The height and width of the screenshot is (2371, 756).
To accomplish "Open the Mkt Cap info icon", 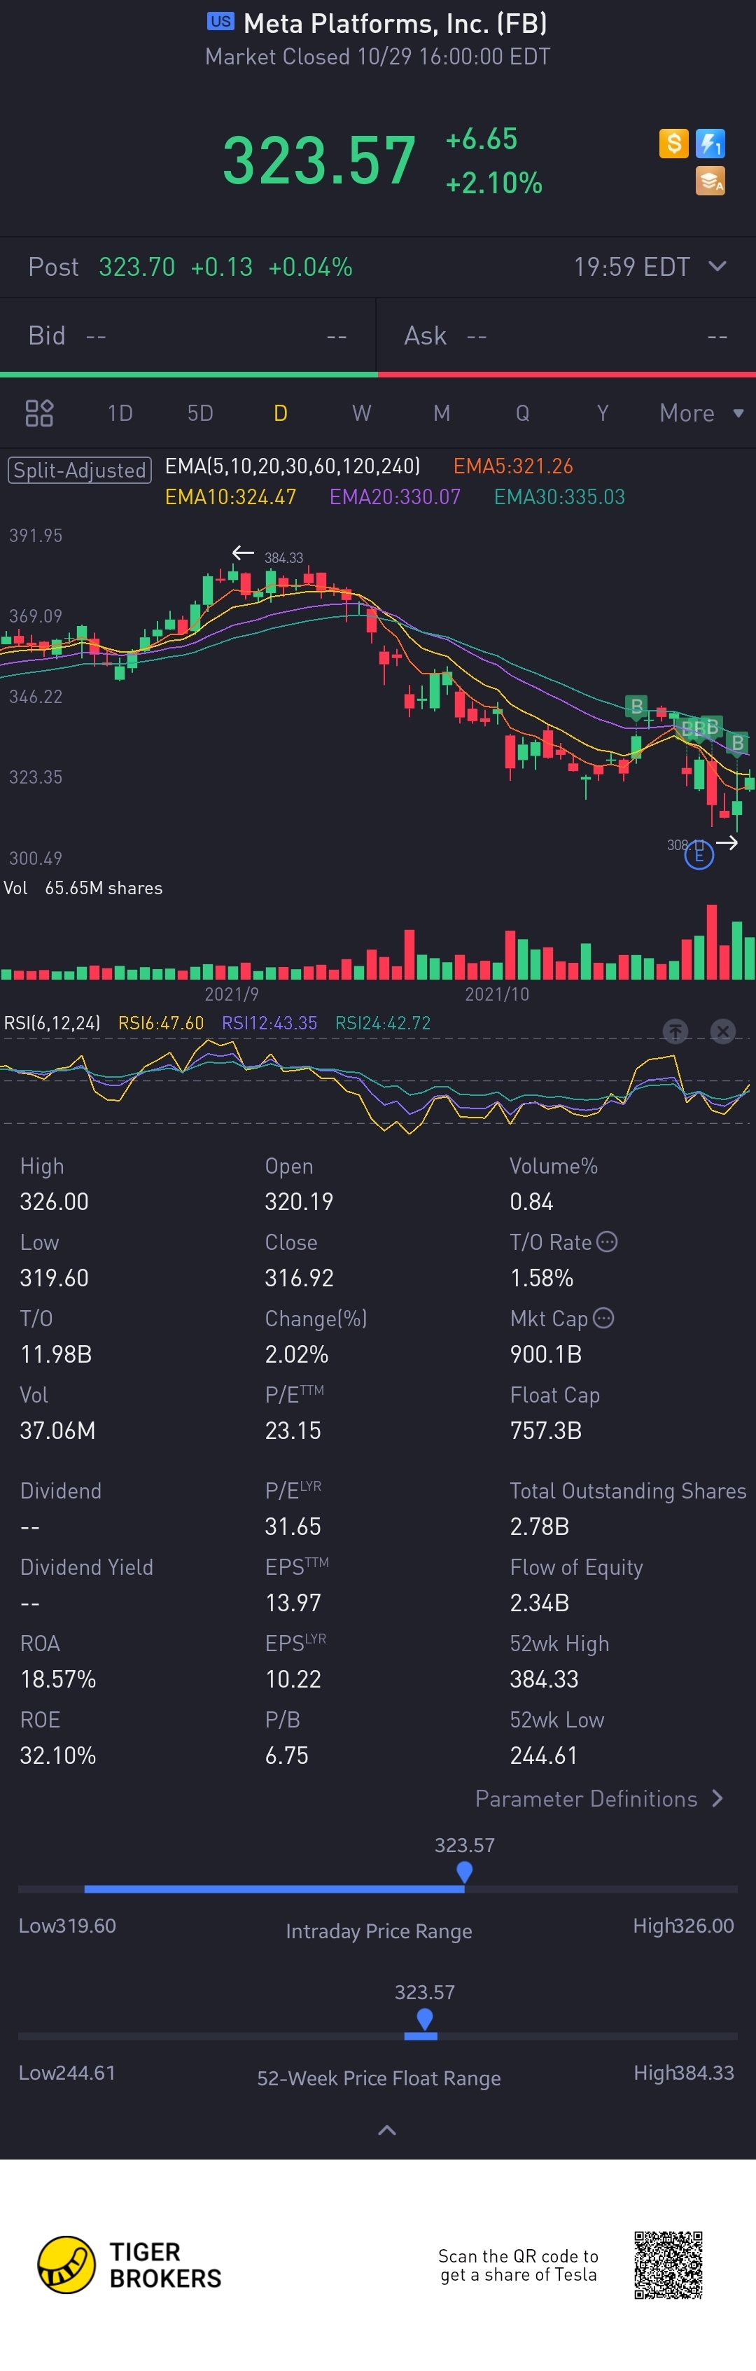I will click(603, 1318).
